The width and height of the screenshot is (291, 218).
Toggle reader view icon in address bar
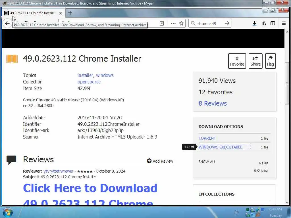[x=162, y=23]
